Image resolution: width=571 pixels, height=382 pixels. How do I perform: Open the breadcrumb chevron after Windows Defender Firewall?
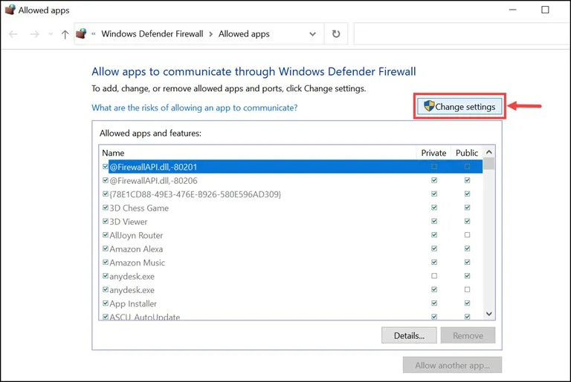(211, 34)
